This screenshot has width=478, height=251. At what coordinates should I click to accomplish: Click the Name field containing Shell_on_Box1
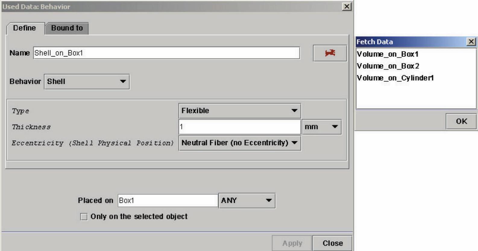[166, 53]
